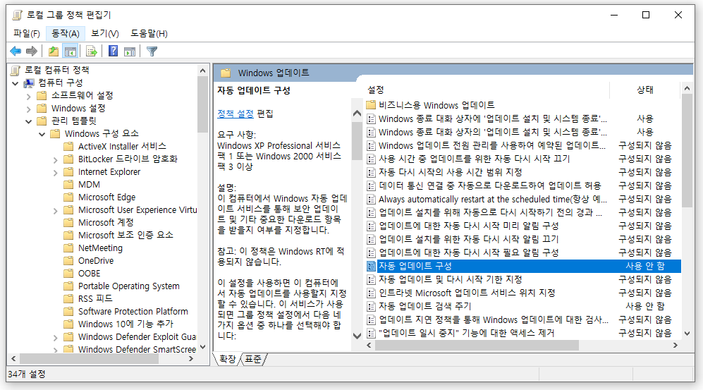Click the description pane scroll-up arrow
The width and height of the screenshot is (703, 390).
tap(357, 114)
